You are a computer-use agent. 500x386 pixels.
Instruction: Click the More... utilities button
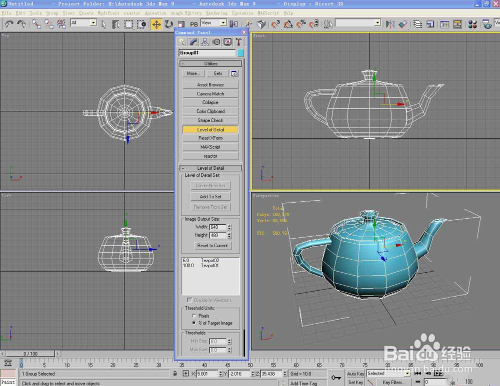tap(193, 73)
